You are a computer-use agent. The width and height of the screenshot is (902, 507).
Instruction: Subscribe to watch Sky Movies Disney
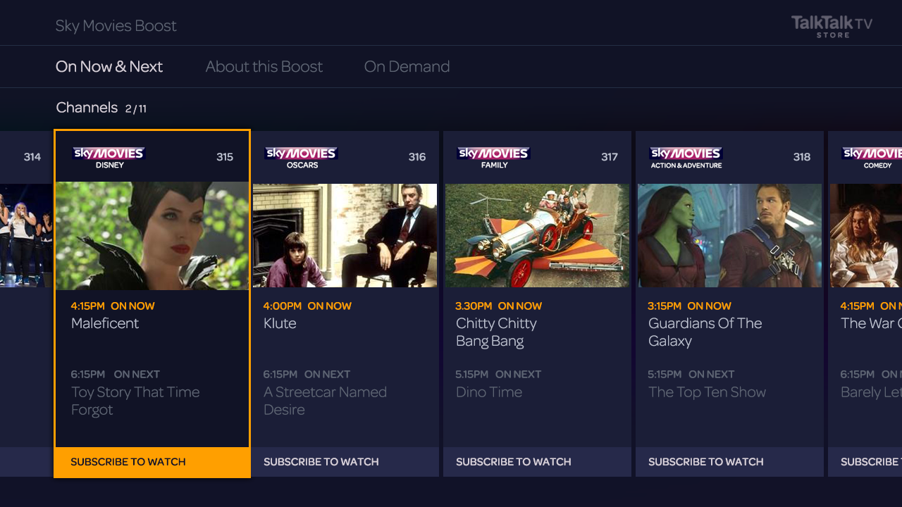click(152, 462)
